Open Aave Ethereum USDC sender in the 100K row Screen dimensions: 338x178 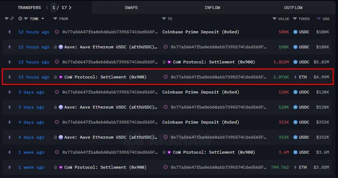111,47
